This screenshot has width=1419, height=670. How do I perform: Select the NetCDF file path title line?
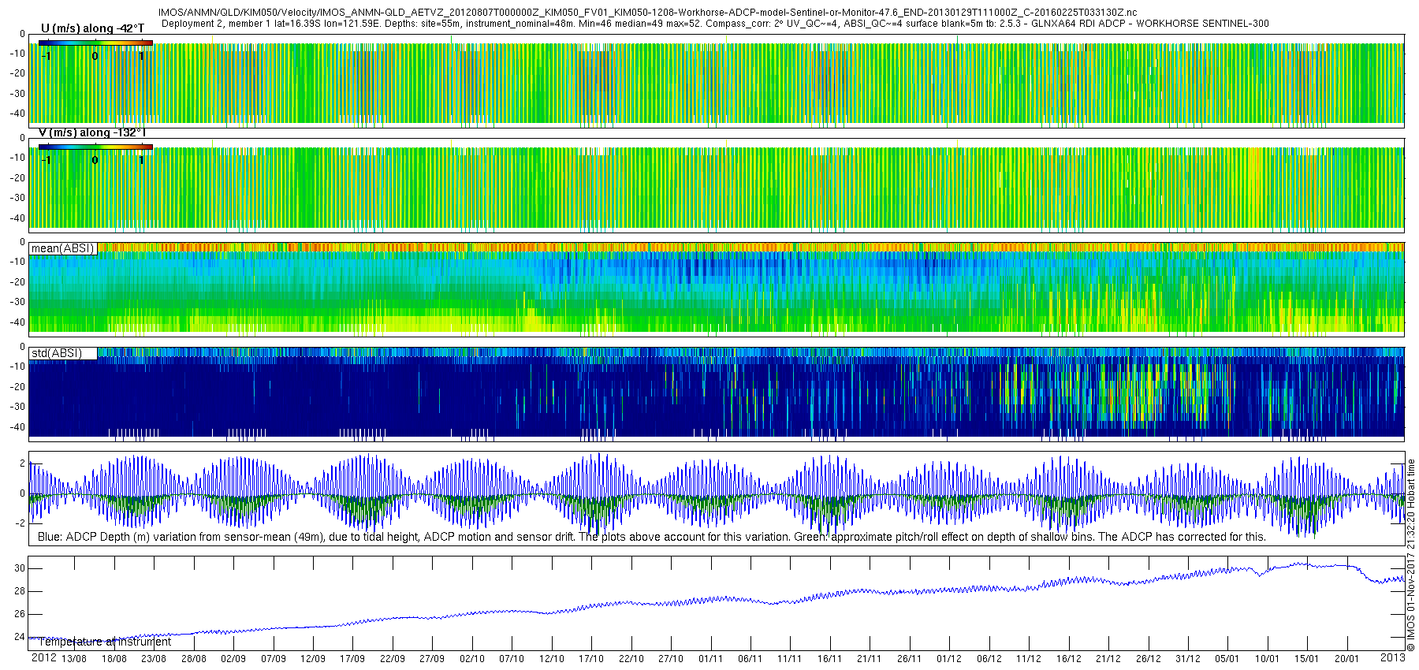coord(648,13)
